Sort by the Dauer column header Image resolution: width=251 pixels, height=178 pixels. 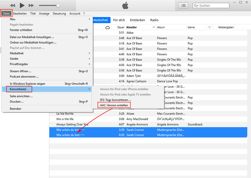click(121, 27)
